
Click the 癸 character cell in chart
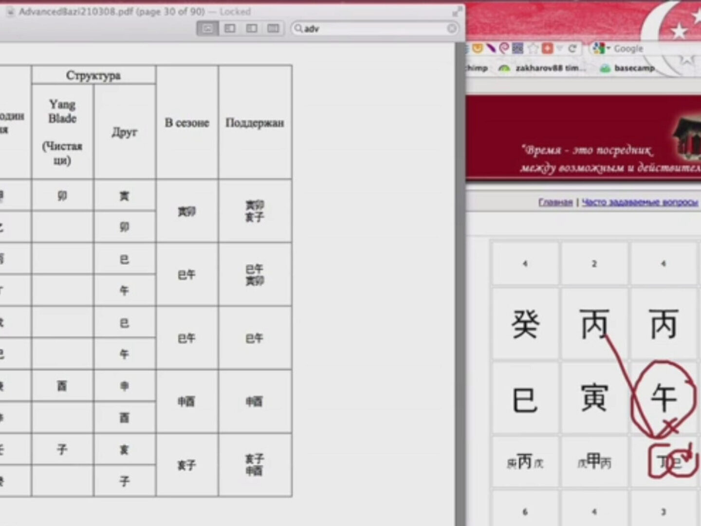[525, 324]
